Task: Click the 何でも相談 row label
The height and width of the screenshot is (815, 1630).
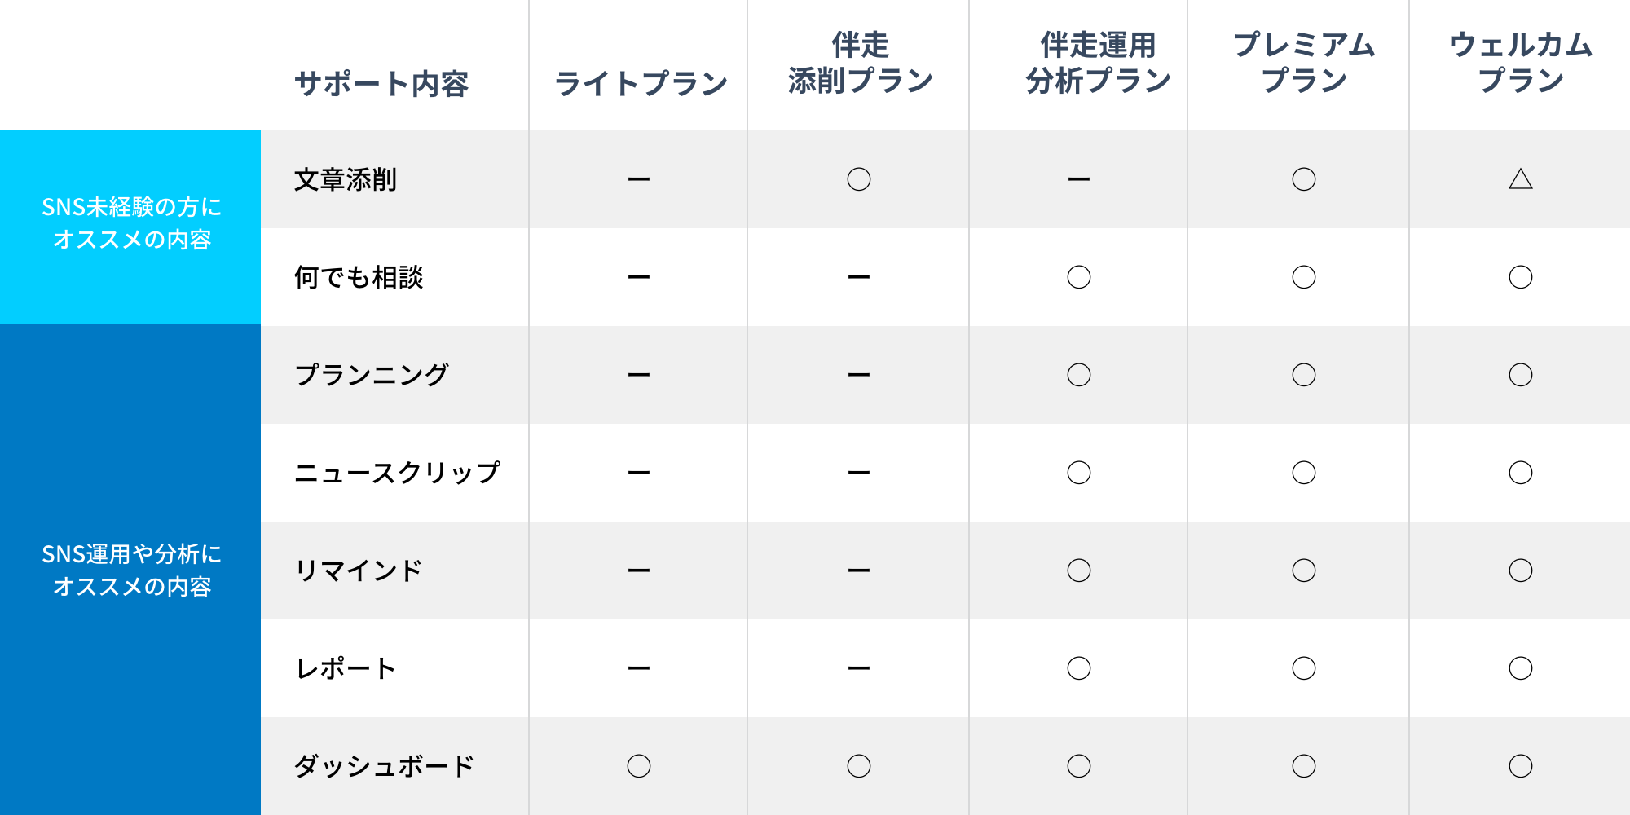Action: click(359, 277)
